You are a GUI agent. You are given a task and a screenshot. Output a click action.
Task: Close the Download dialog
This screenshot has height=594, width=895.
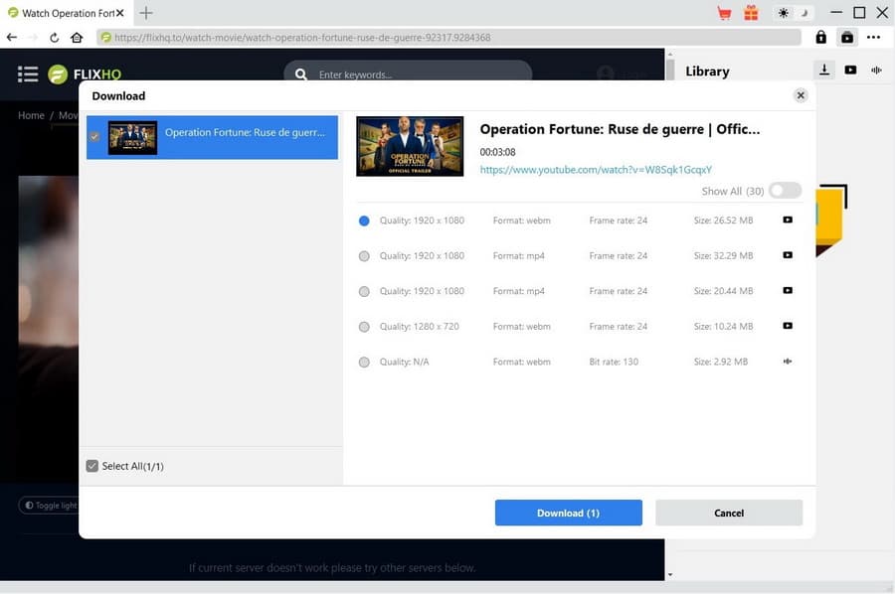[x=800, y=95]
